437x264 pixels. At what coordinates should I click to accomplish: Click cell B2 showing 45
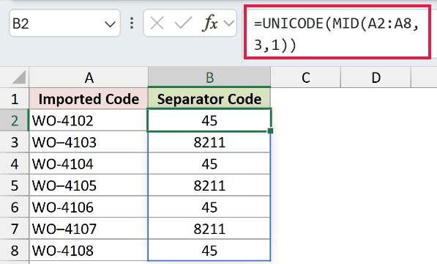pos(209,120)
